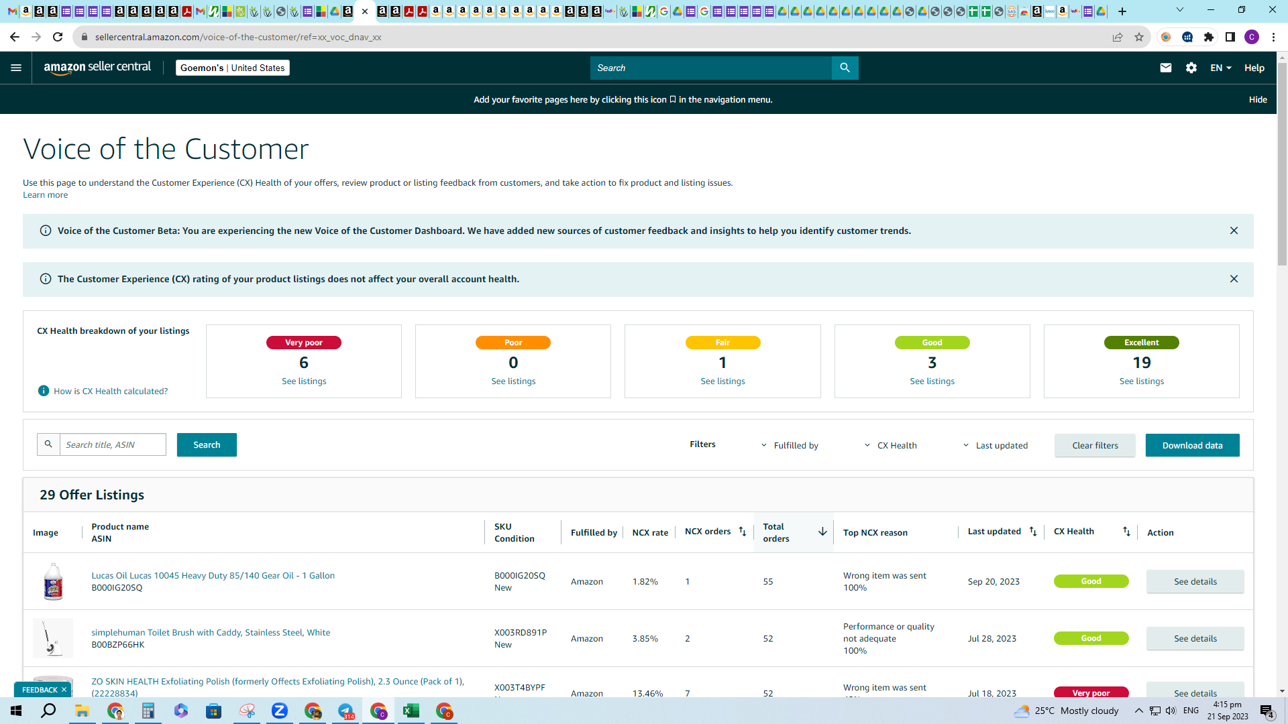See listings under Fair

pyautogui.click(x=722, y=381)
